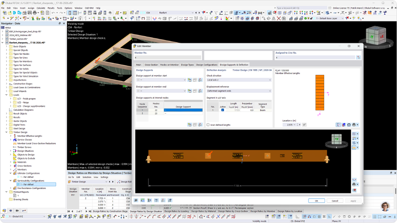
Task: Click OK in Edit Member dialog
Action: tap(316, 201)
